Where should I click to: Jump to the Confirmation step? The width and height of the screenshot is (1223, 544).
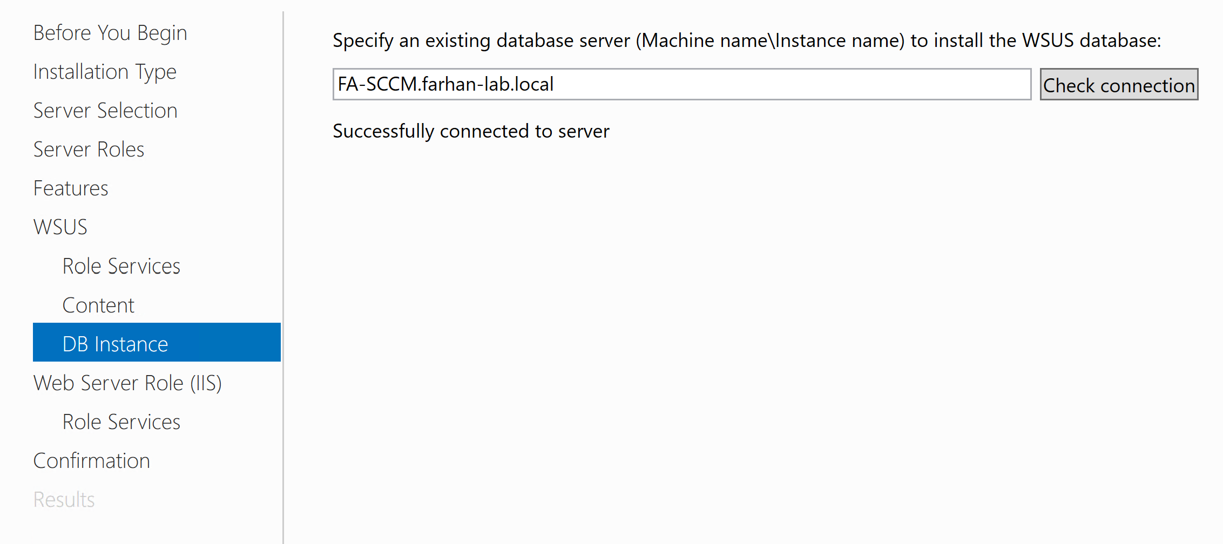pos(91,461)
